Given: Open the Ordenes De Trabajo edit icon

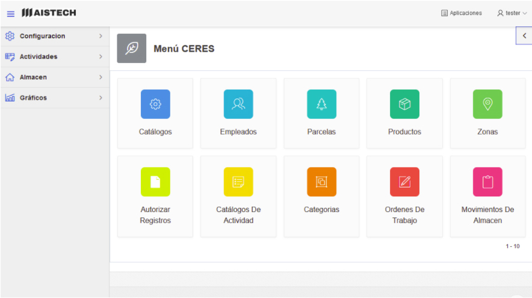Looking at the screenshot, I should (405, 182).
